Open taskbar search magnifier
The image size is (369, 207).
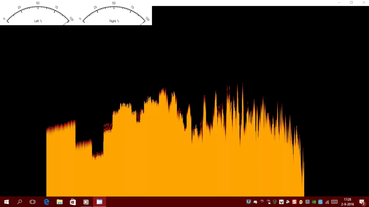[x=20, y=202]
